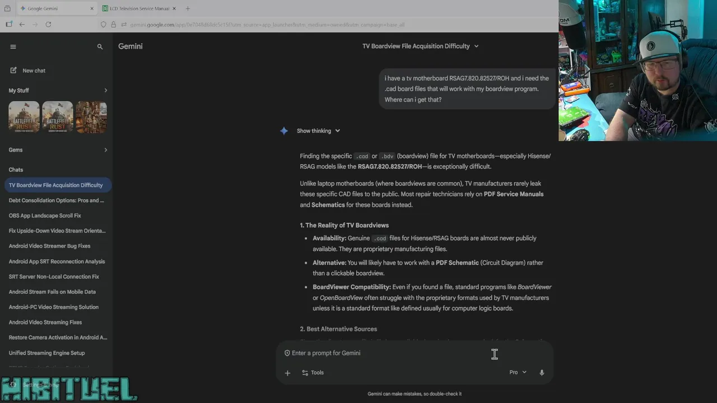Open Android Stream Fails on Mobile Data chat
This screenshot has height=403, width=717.
(x=57, y=292)
